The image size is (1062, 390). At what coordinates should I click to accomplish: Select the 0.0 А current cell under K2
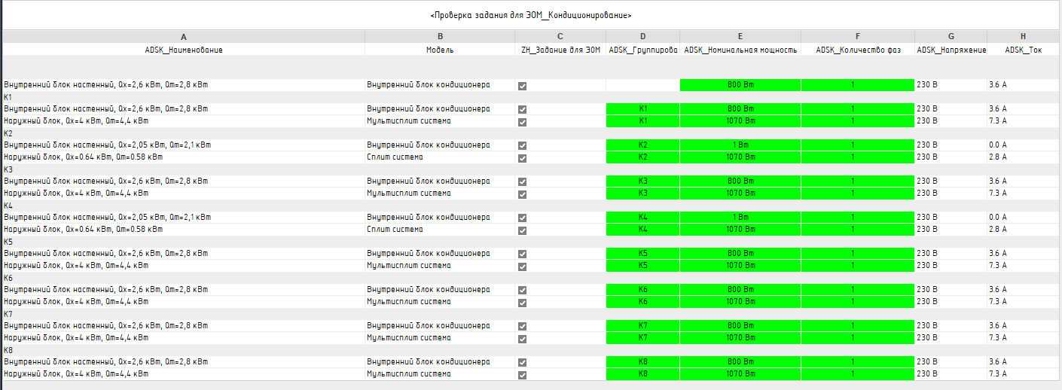click(x=1024, y=145)
